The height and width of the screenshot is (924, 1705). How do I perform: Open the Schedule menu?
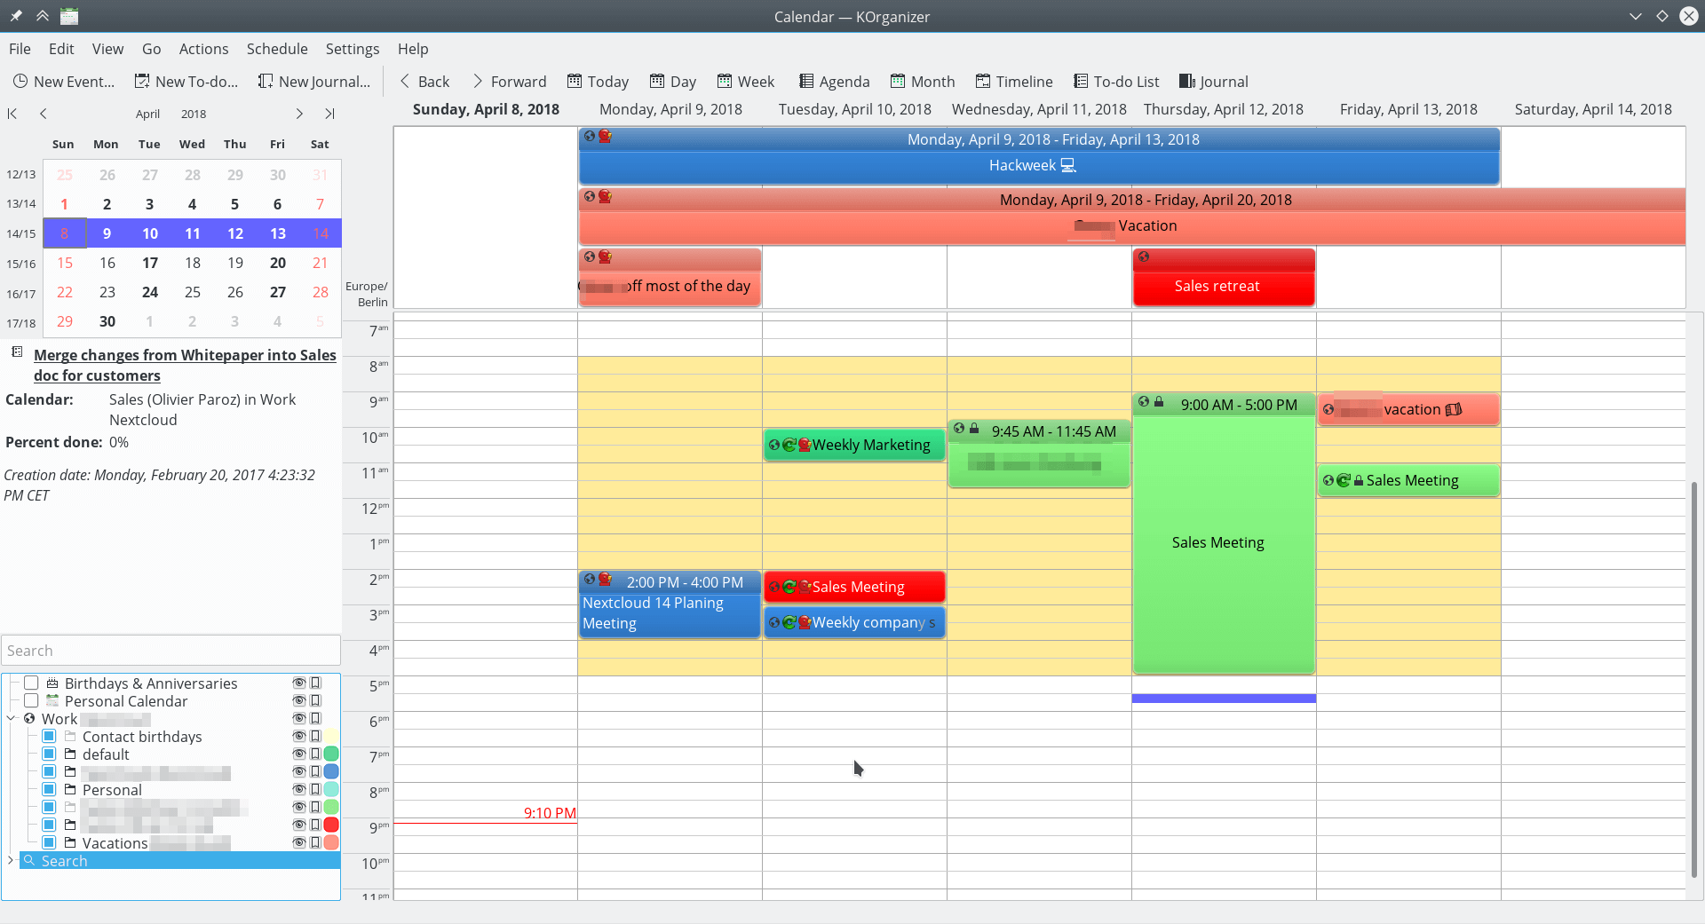(x=277, y=49)
